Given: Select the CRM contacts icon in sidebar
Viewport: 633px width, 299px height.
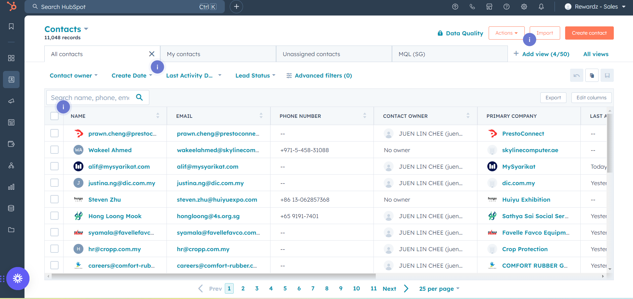Looking at the screenshot, I should point(11,80).
